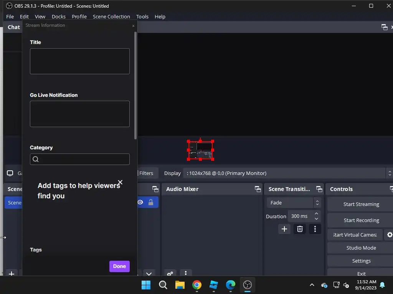
Task: Click the 300 ms duration field
Action: [301, 216]
